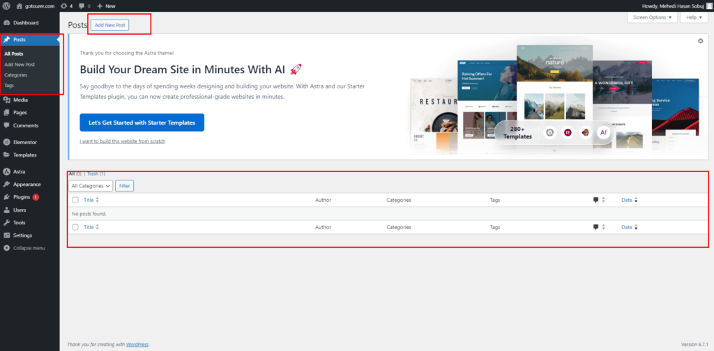
Task: Click the Astra logo icon
Action: click(x=6, y=172)
